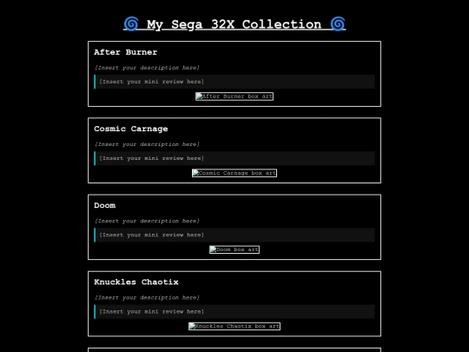Open the After Burner box art image
Screen dimensions: 469x352
point(234,96)
